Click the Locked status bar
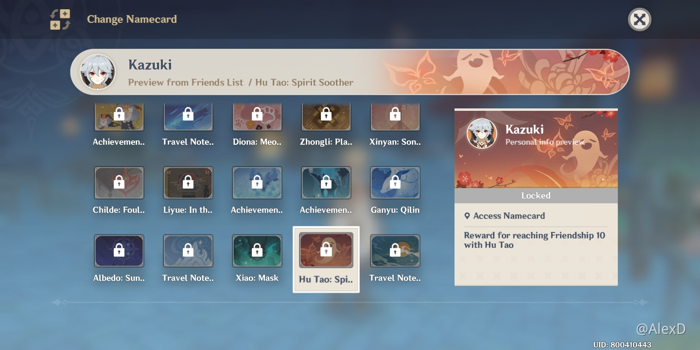The width and height of the screenshot is (700, 350). 536,195
